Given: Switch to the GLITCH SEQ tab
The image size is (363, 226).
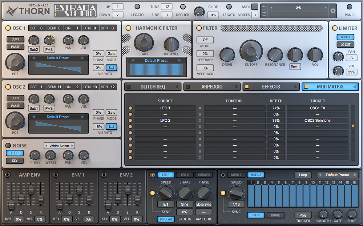Looking at the screenshot, I should point(153,86).
